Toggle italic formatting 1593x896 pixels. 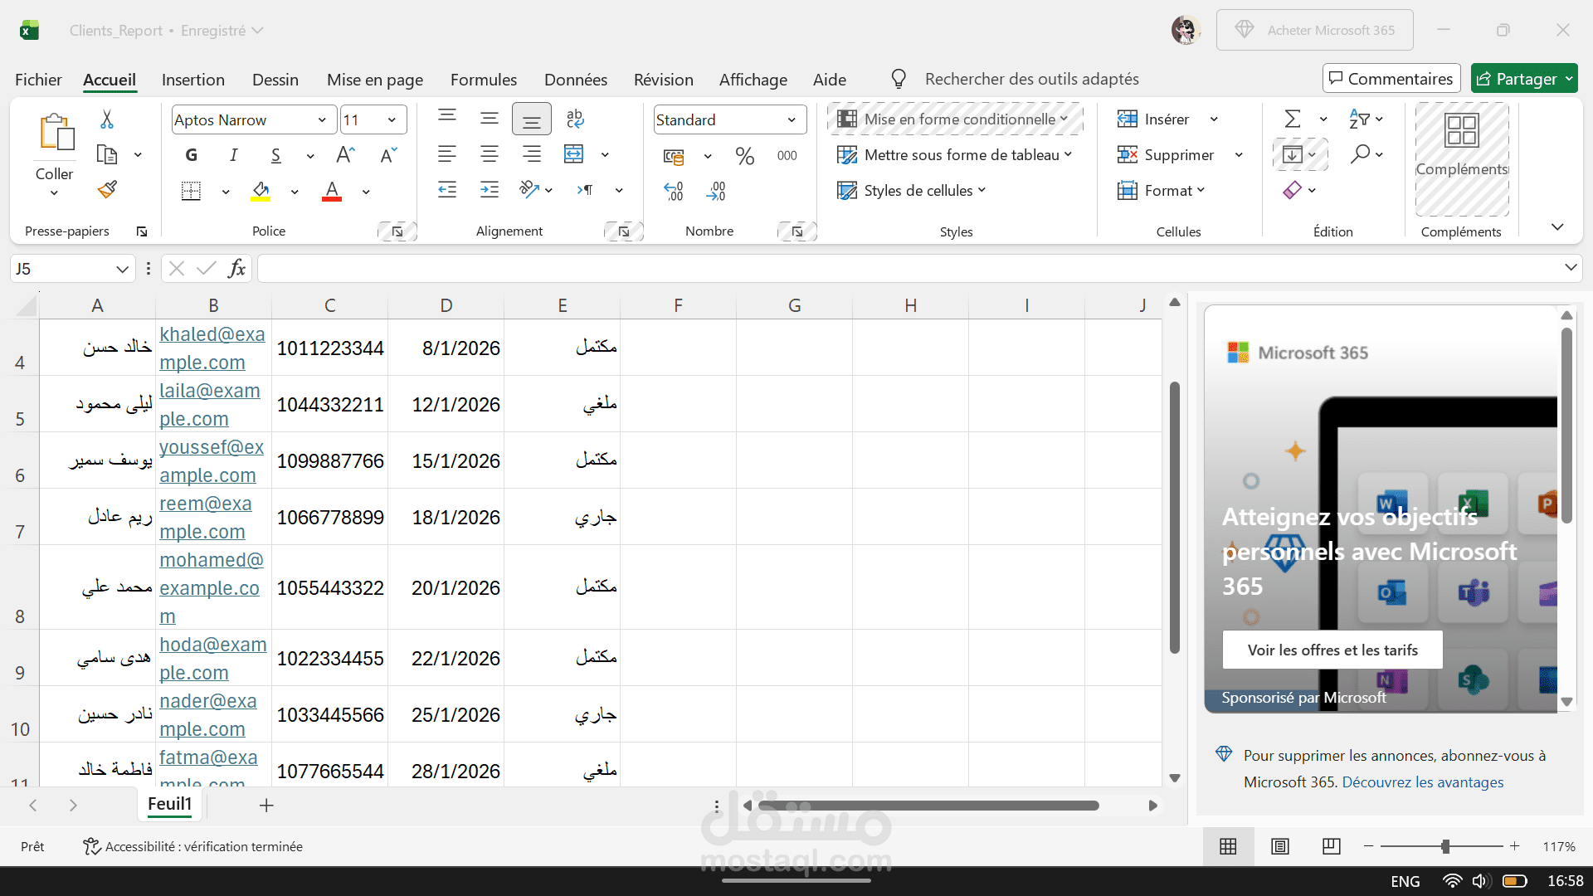[234, 155]
